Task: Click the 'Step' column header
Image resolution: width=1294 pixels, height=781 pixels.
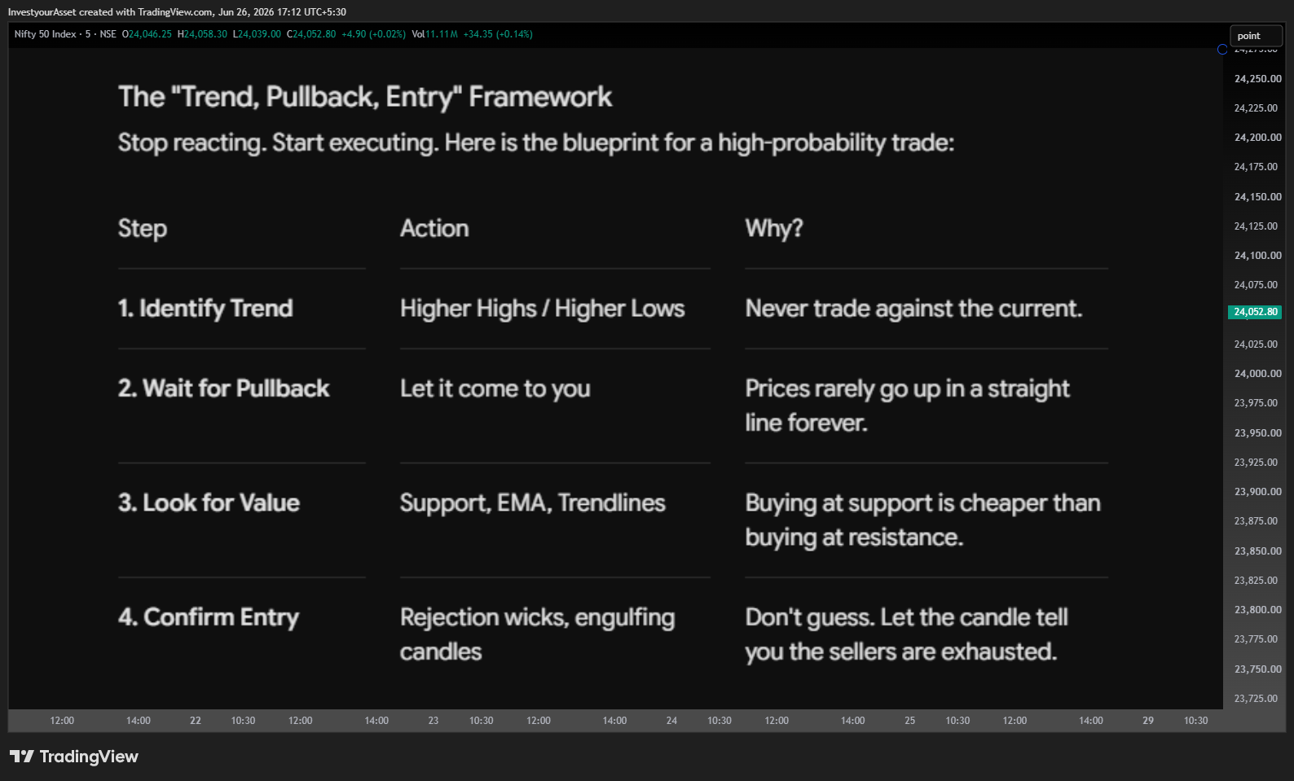Action: pos(143,229)
